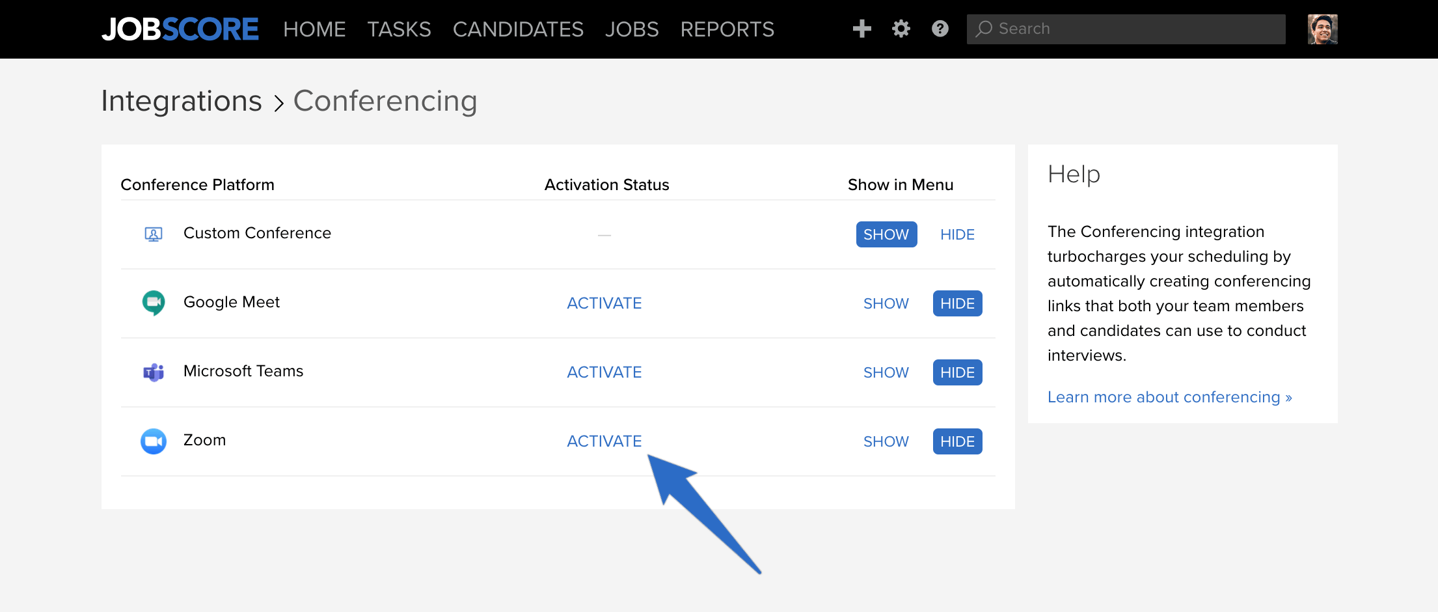This screenshot has width=1438, height=612.
Task: Click the Google Meet logo icon
Action: pos(154,303)
